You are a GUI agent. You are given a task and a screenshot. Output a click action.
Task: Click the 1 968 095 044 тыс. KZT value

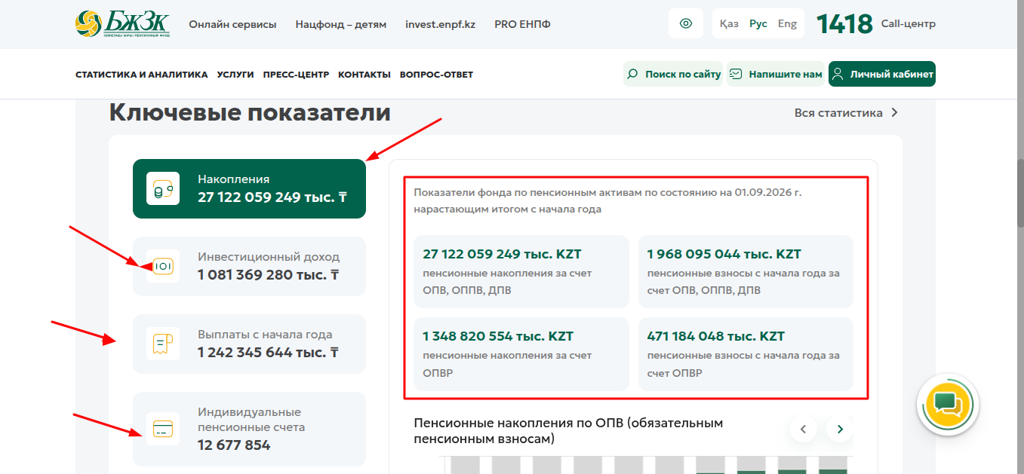click(724, 254)
